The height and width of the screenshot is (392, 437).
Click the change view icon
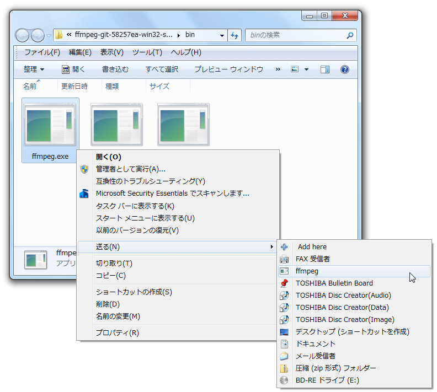pos(295,69)
